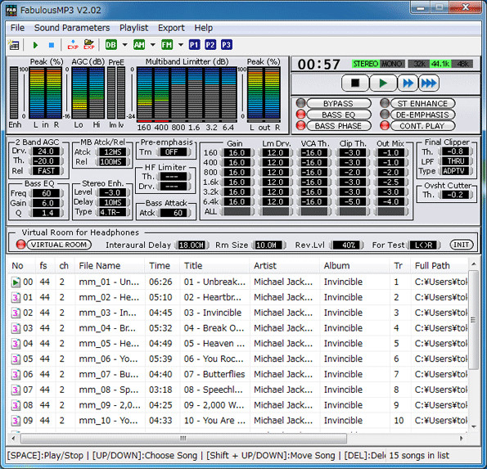Switch output to MONO

coord(391,64)
